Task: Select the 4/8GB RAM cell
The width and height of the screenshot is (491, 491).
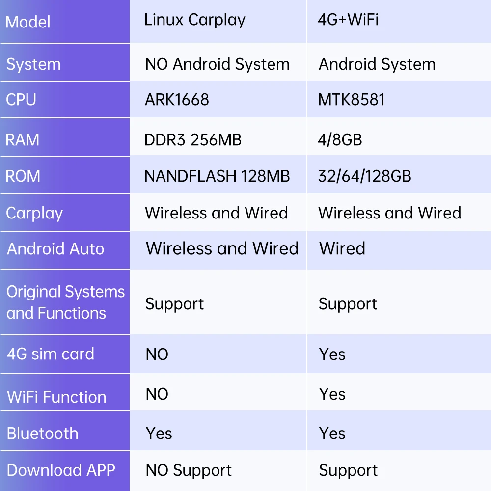Action: (340, 140)
